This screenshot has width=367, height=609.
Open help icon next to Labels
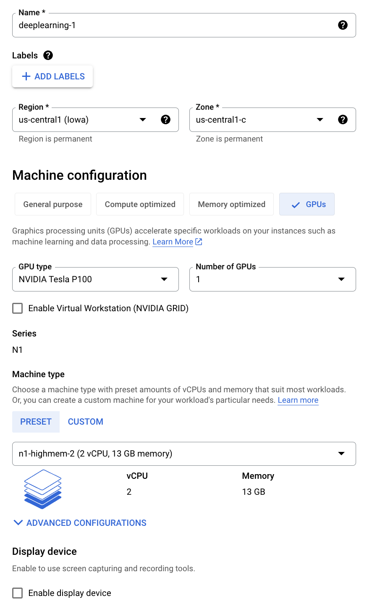(x=48, y=55)
